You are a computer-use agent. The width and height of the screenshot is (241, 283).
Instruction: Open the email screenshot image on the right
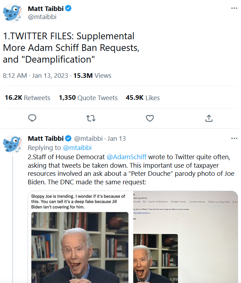(186, 237)
